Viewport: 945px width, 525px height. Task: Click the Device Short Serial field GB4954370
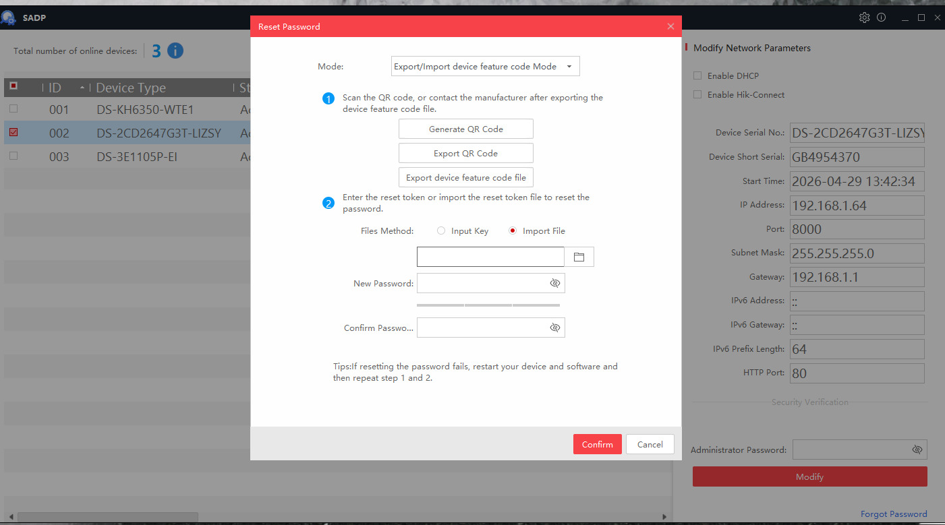857,157
